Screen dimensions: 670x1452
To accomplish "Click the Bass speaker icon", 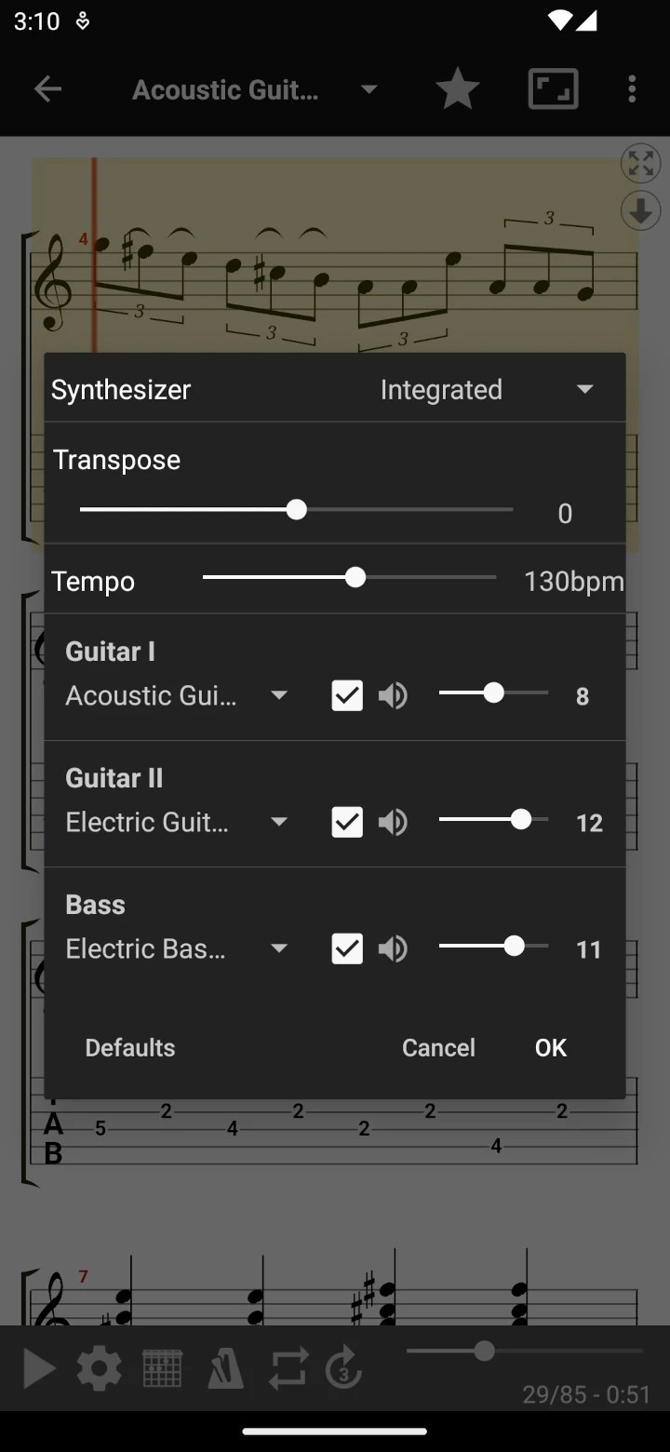I will [x=393, y=948].
